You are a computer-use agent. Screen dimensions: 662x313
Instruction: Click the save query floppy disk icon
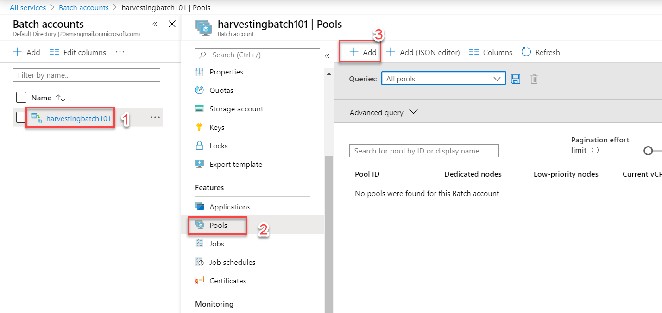(516, 79)
